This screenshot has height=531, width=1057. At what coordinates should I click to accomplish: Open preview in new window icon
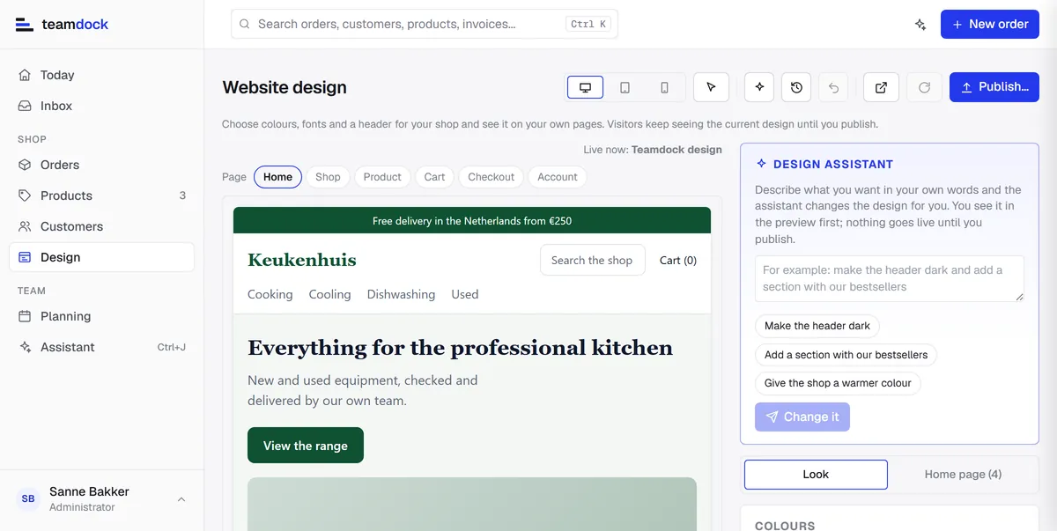[x=881, y=87]
